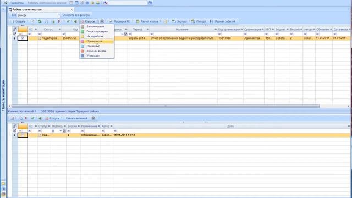Toggle the filter row checkbox icon in lower grid
Image resolution: width=352 pixels, height=198 pixels.
pyautogui.click(x=15, y=131)
